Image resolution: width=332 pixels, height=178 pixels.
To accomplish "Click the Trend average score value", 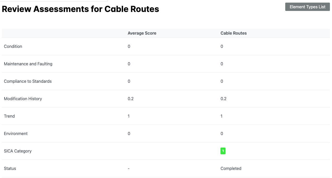I will pos(129,116).
